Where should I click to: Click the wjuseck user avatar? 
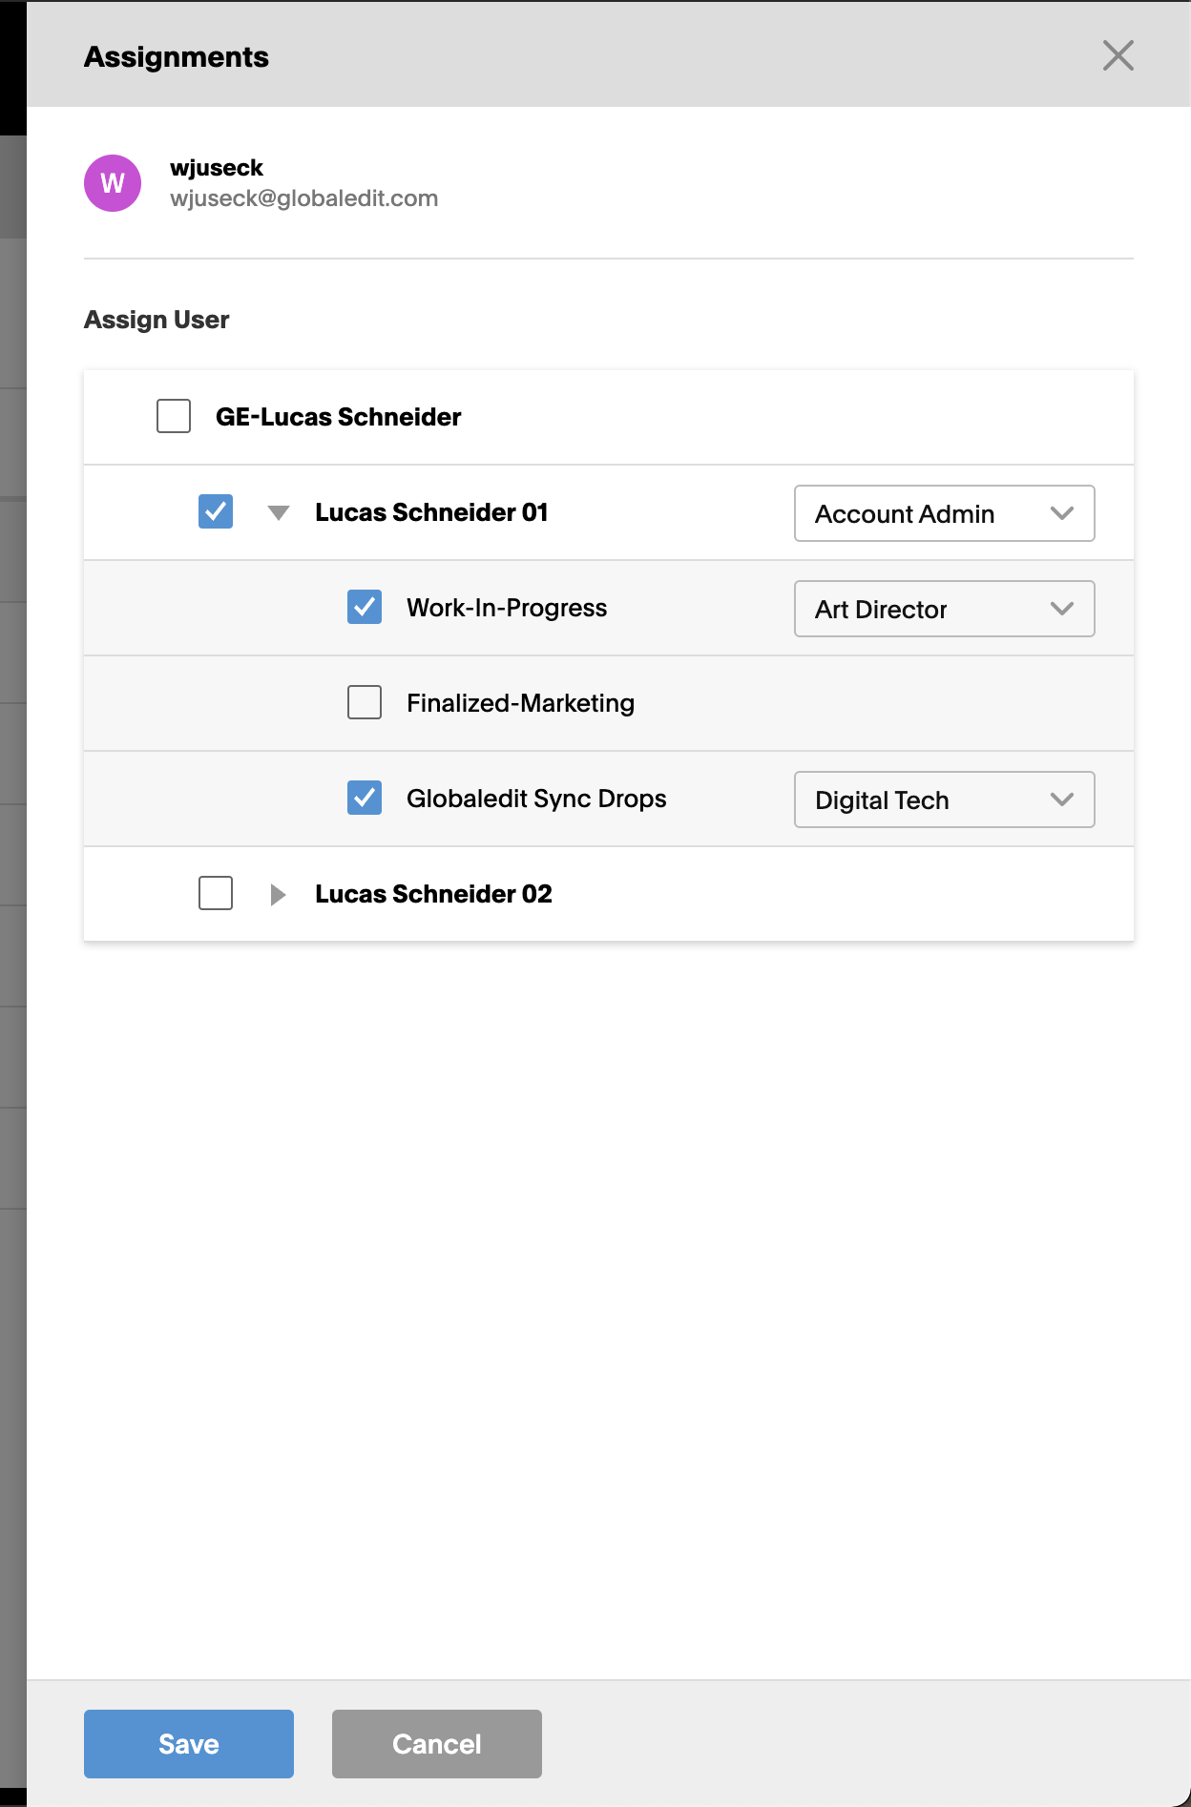pyautogui.click(x=113, y=183)
